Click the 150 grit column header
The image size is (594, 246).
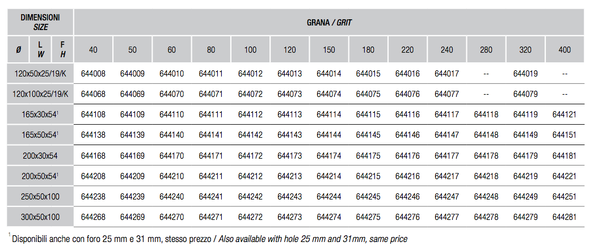[x=329, y=49]
